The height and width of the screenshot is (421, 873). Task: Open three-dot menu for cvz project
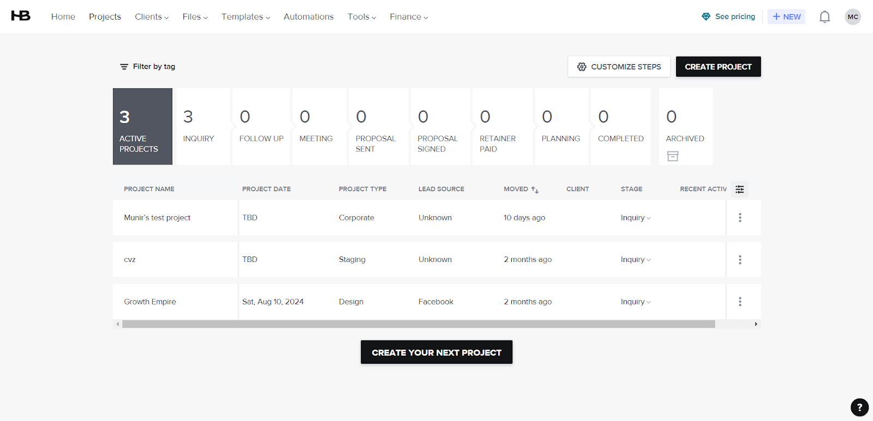(x=740, y=260)
